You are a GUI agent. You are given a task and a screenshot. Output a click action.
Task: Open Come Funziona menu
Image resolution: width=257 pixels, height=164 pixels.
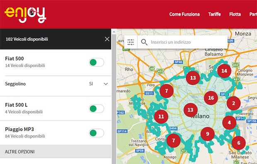click(184, 14)
